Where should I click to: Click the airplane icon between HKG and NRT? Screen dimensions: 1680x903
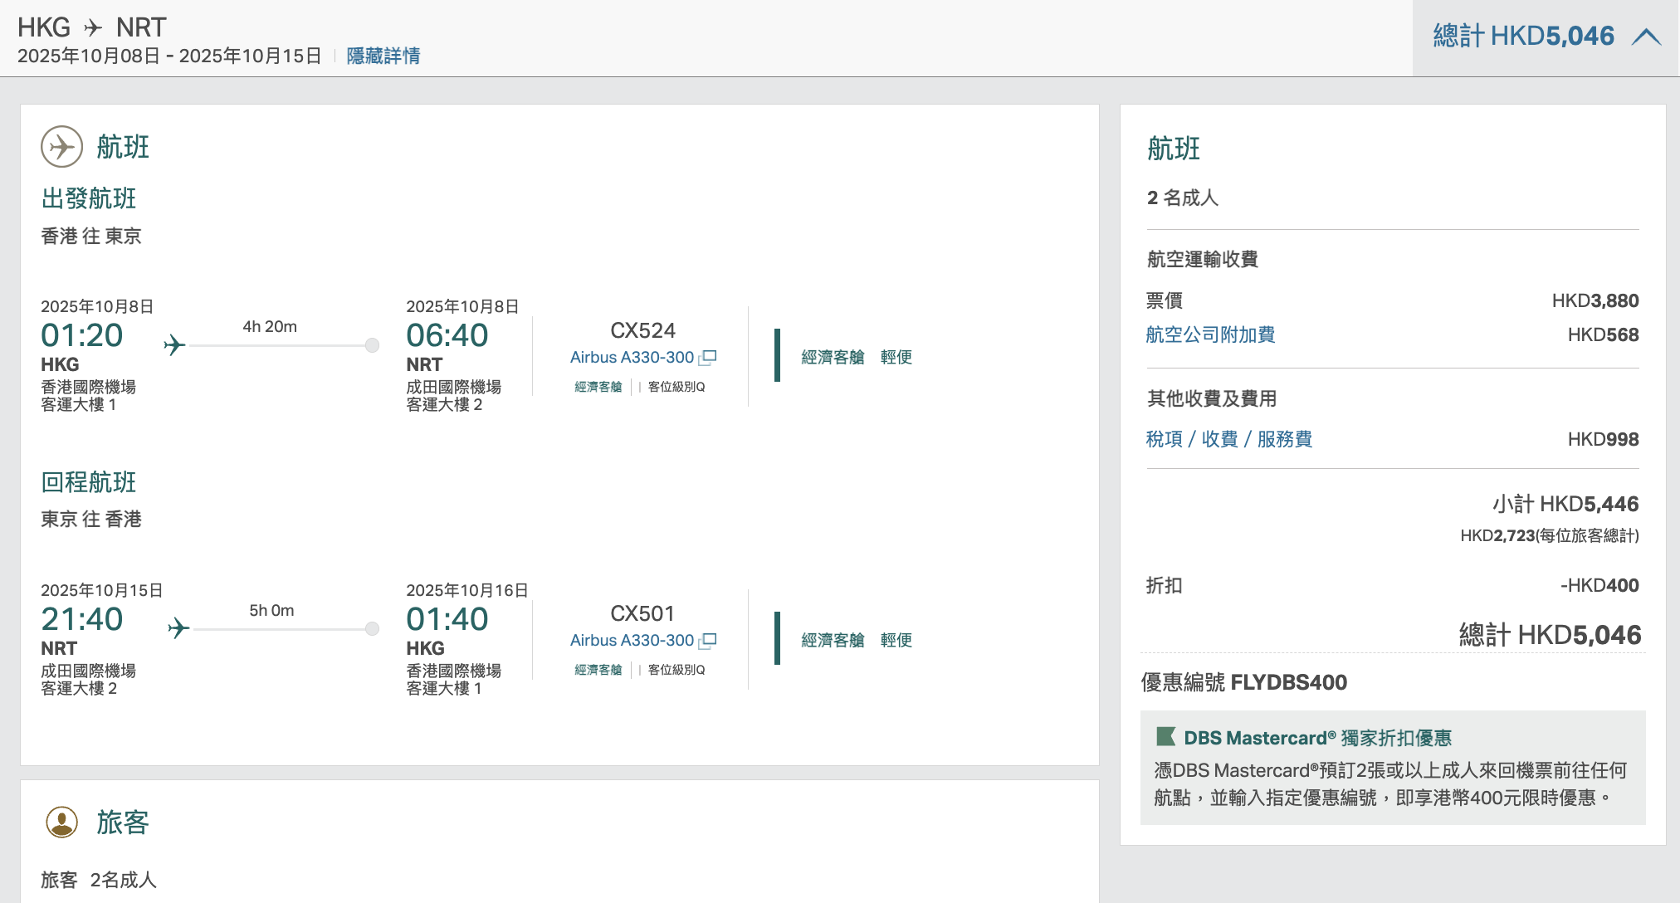click(x=93, y=28)
